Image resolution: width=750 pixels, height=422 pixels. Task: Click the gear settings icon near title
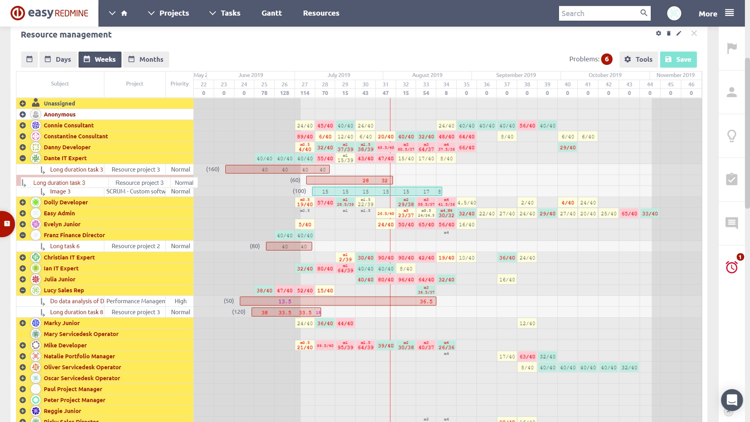pyautogui.click(x=659, y=33)
